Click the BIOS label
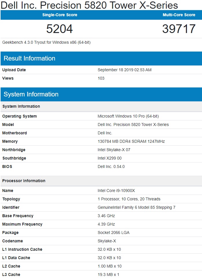Screen dimensions: 202x280 (7, 166)
